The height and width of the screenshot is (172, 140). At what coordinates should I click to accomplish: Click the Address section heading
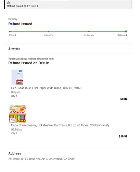pos(15,153)
